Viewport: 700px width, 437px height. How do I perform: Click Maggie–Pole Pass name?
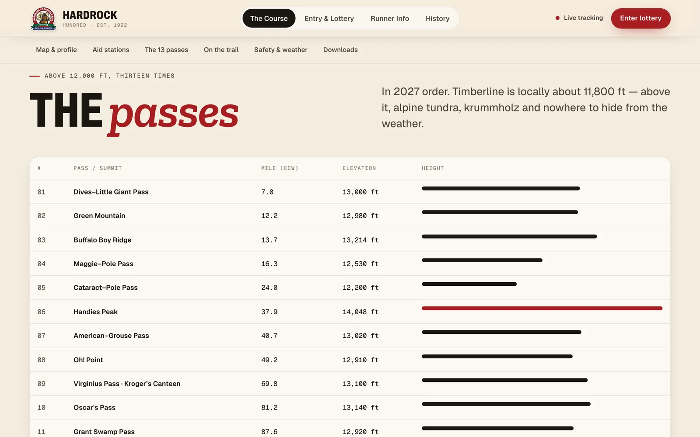(x=103, y=264)
